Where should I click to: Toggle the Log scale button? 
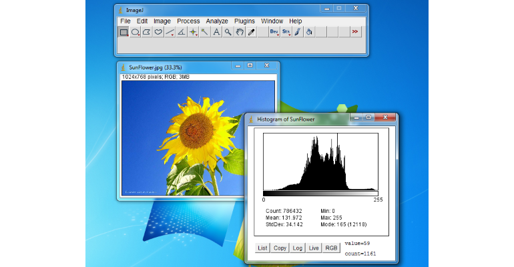pyautogui.click(x=297, y=248)
